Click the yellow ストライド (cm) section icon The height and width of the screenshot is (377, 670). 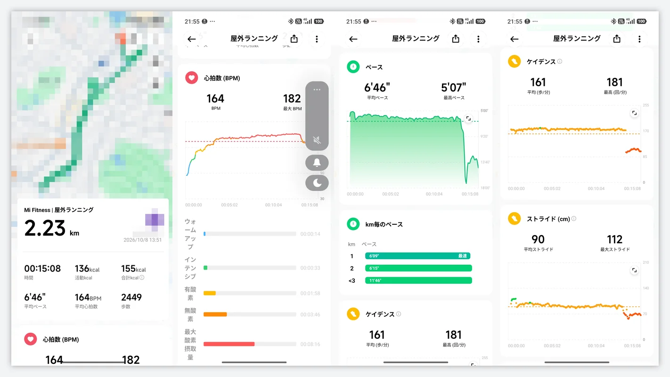click(515, 219)
